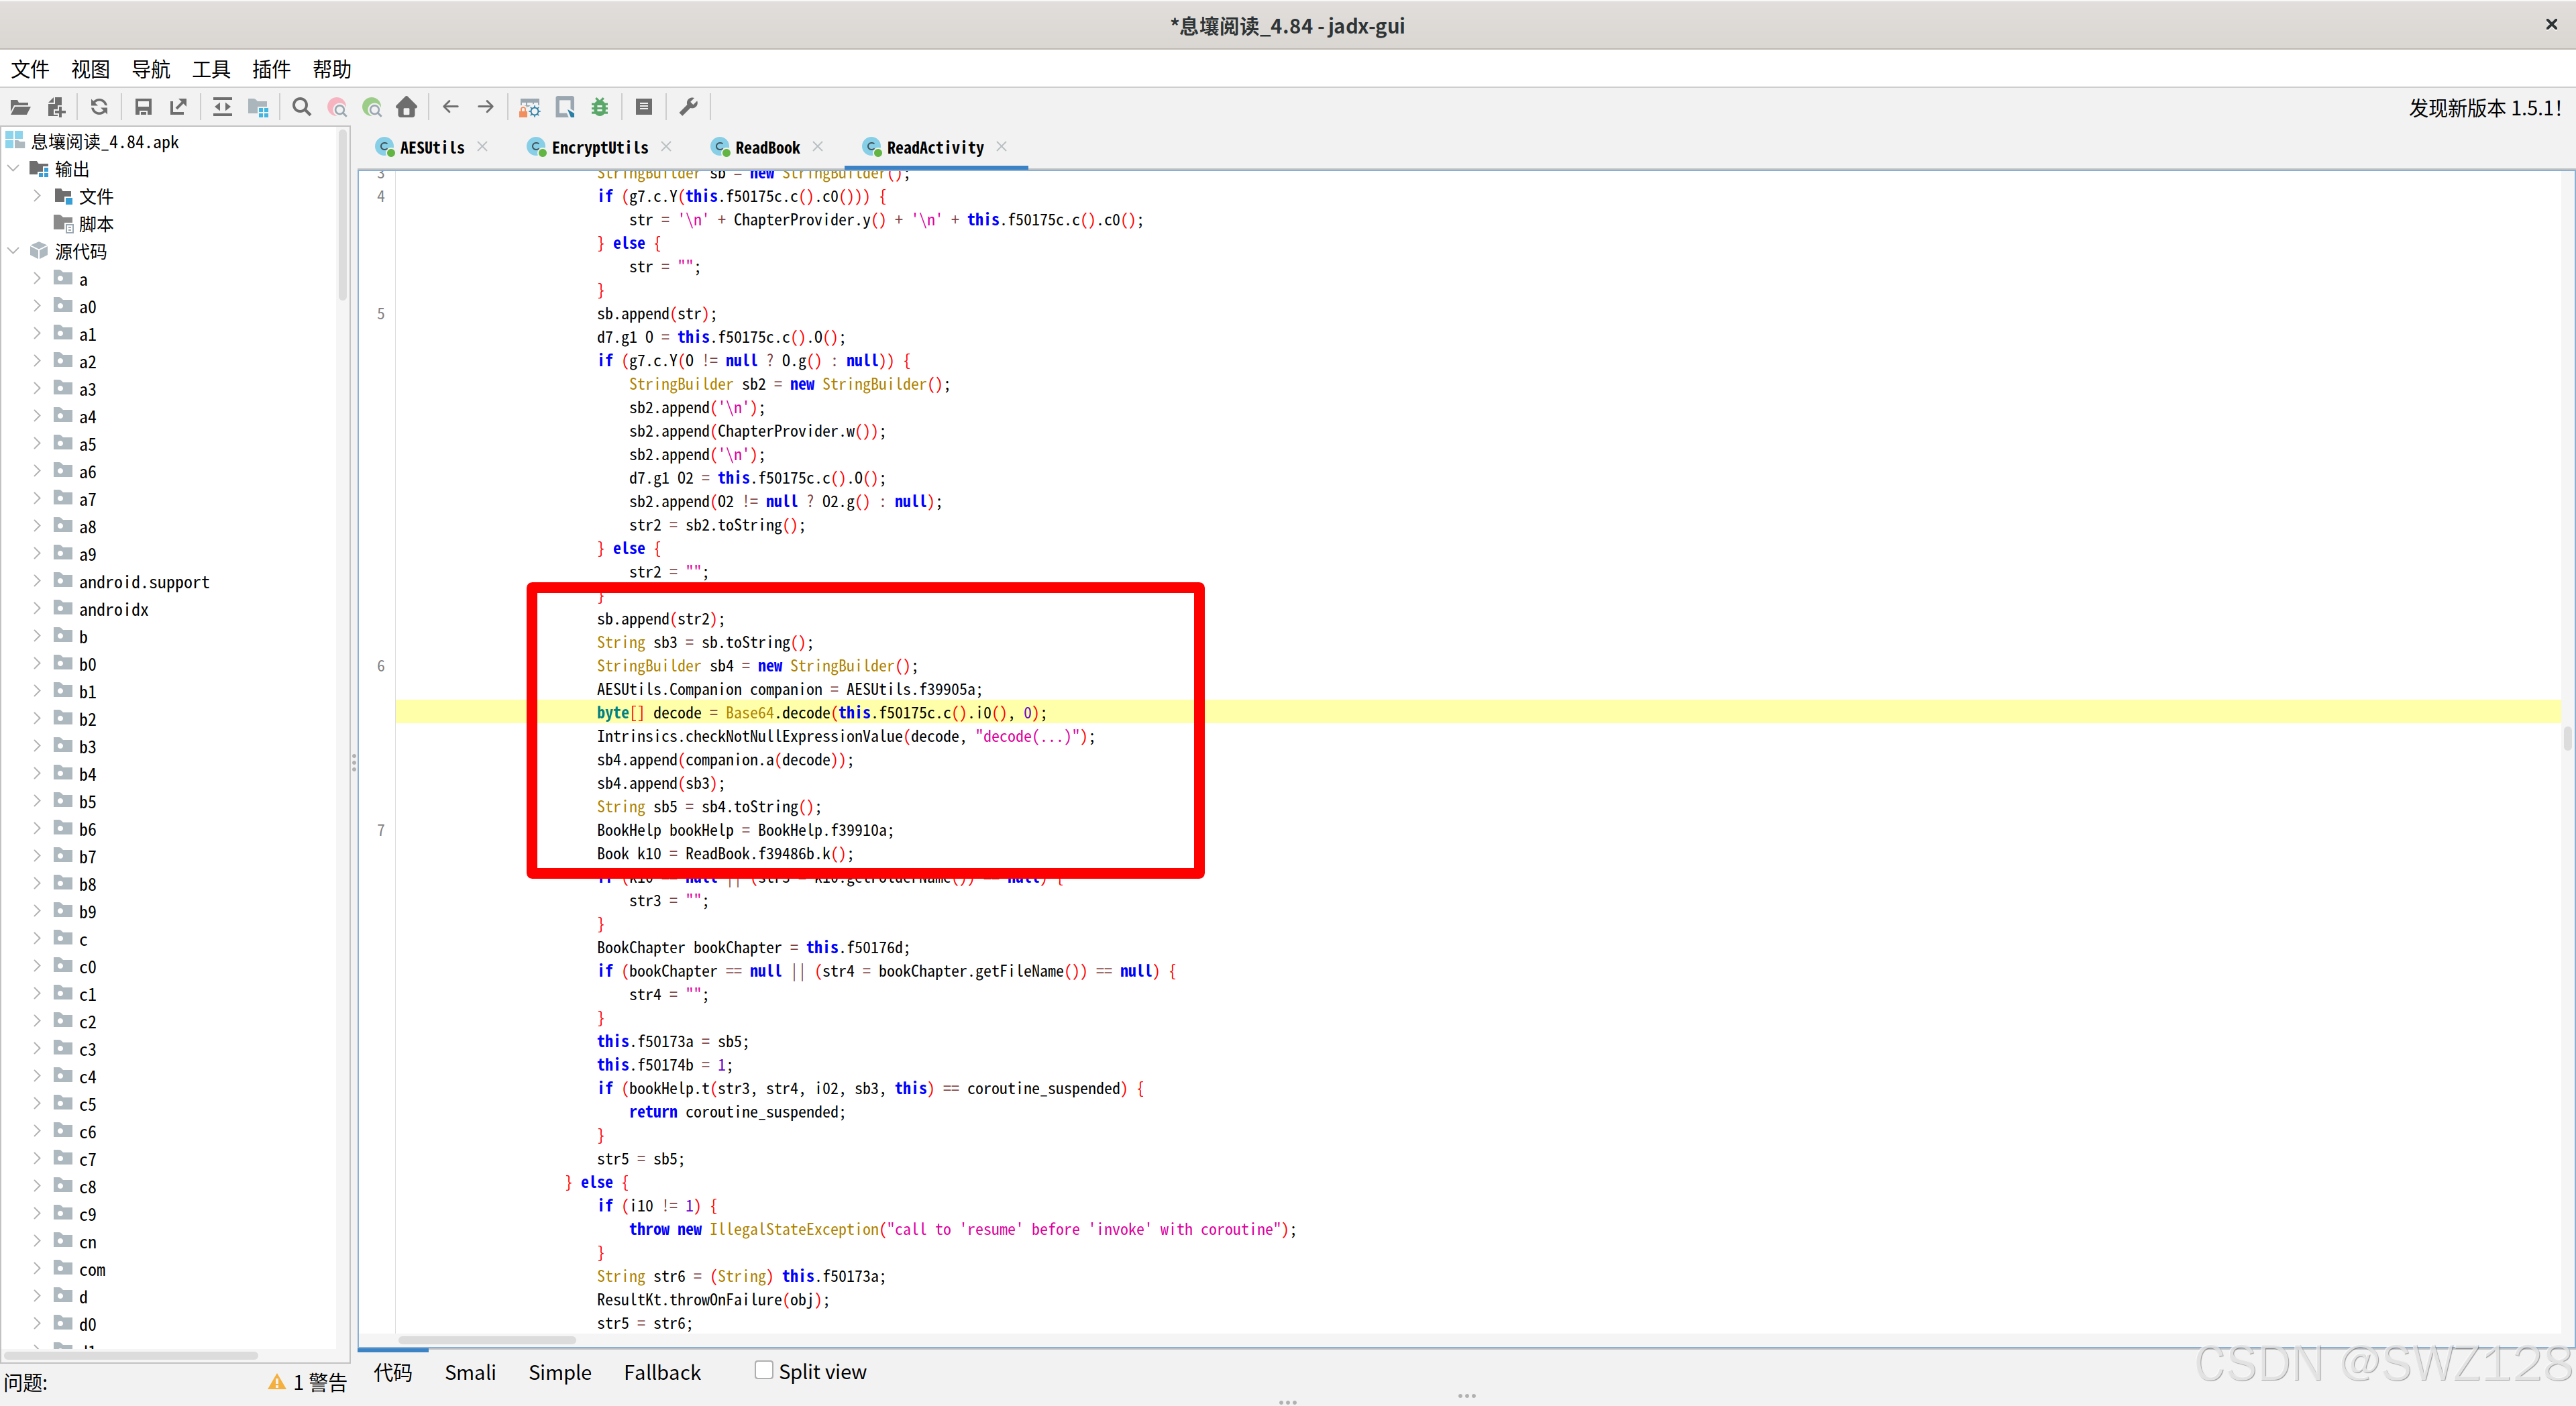Screen dimensions: 2576x1406
Task: Expand the android.support package
Action: [37, 581]
